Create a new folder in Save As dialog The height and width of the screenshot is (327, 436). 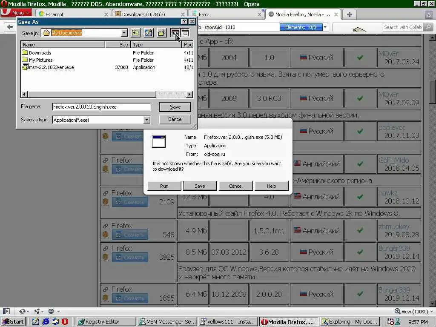pos(162,33)
